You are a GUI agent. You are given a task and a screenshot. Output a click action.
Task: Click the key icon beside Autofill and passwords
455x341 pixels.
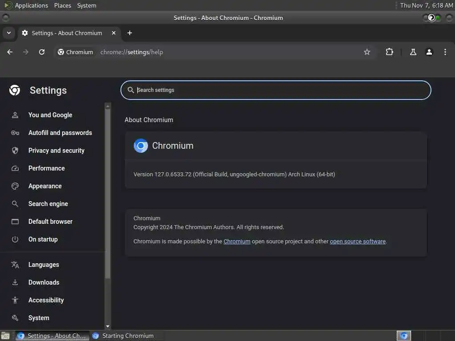point(15,133)
